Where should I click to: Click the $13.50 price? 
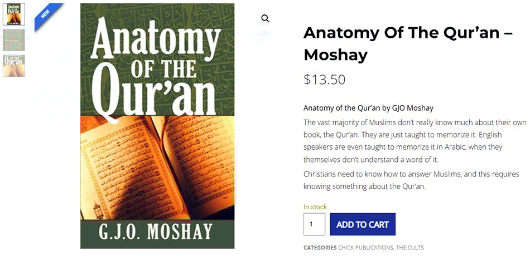324,80
